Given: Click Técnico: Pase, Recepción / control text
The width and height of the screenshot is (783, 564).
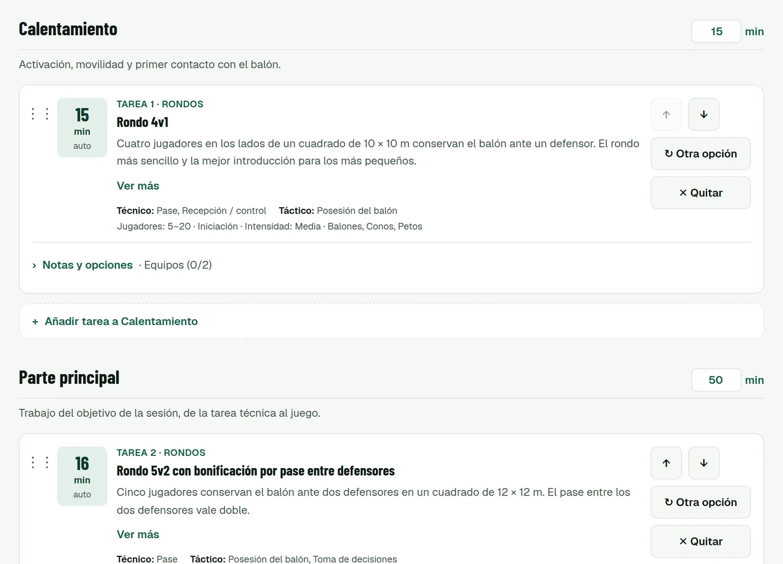Looking at the screenshot, I should click(x=191, y=211).
